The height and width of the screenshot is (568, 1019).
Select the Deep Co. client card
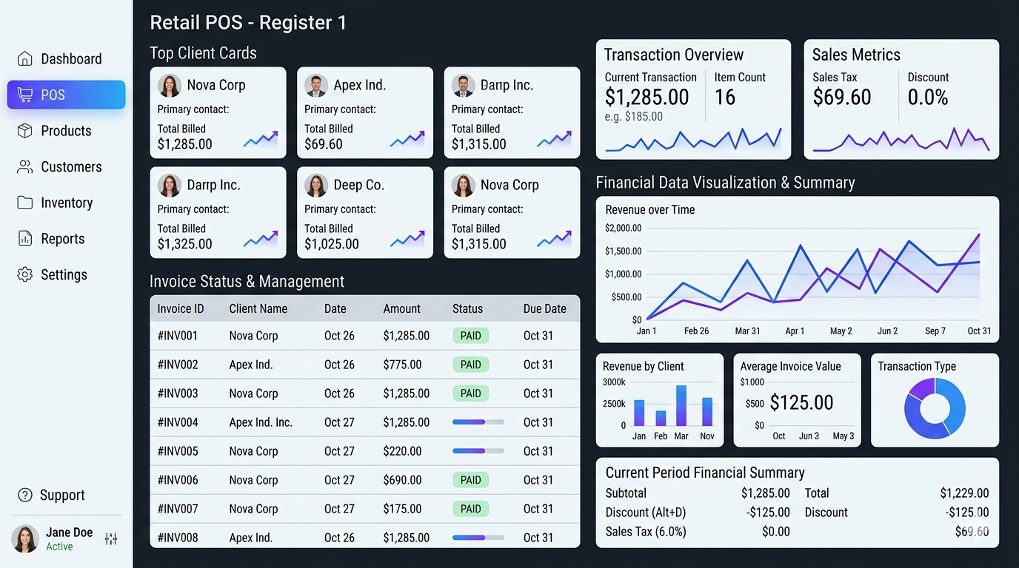(x=364, y=212)
